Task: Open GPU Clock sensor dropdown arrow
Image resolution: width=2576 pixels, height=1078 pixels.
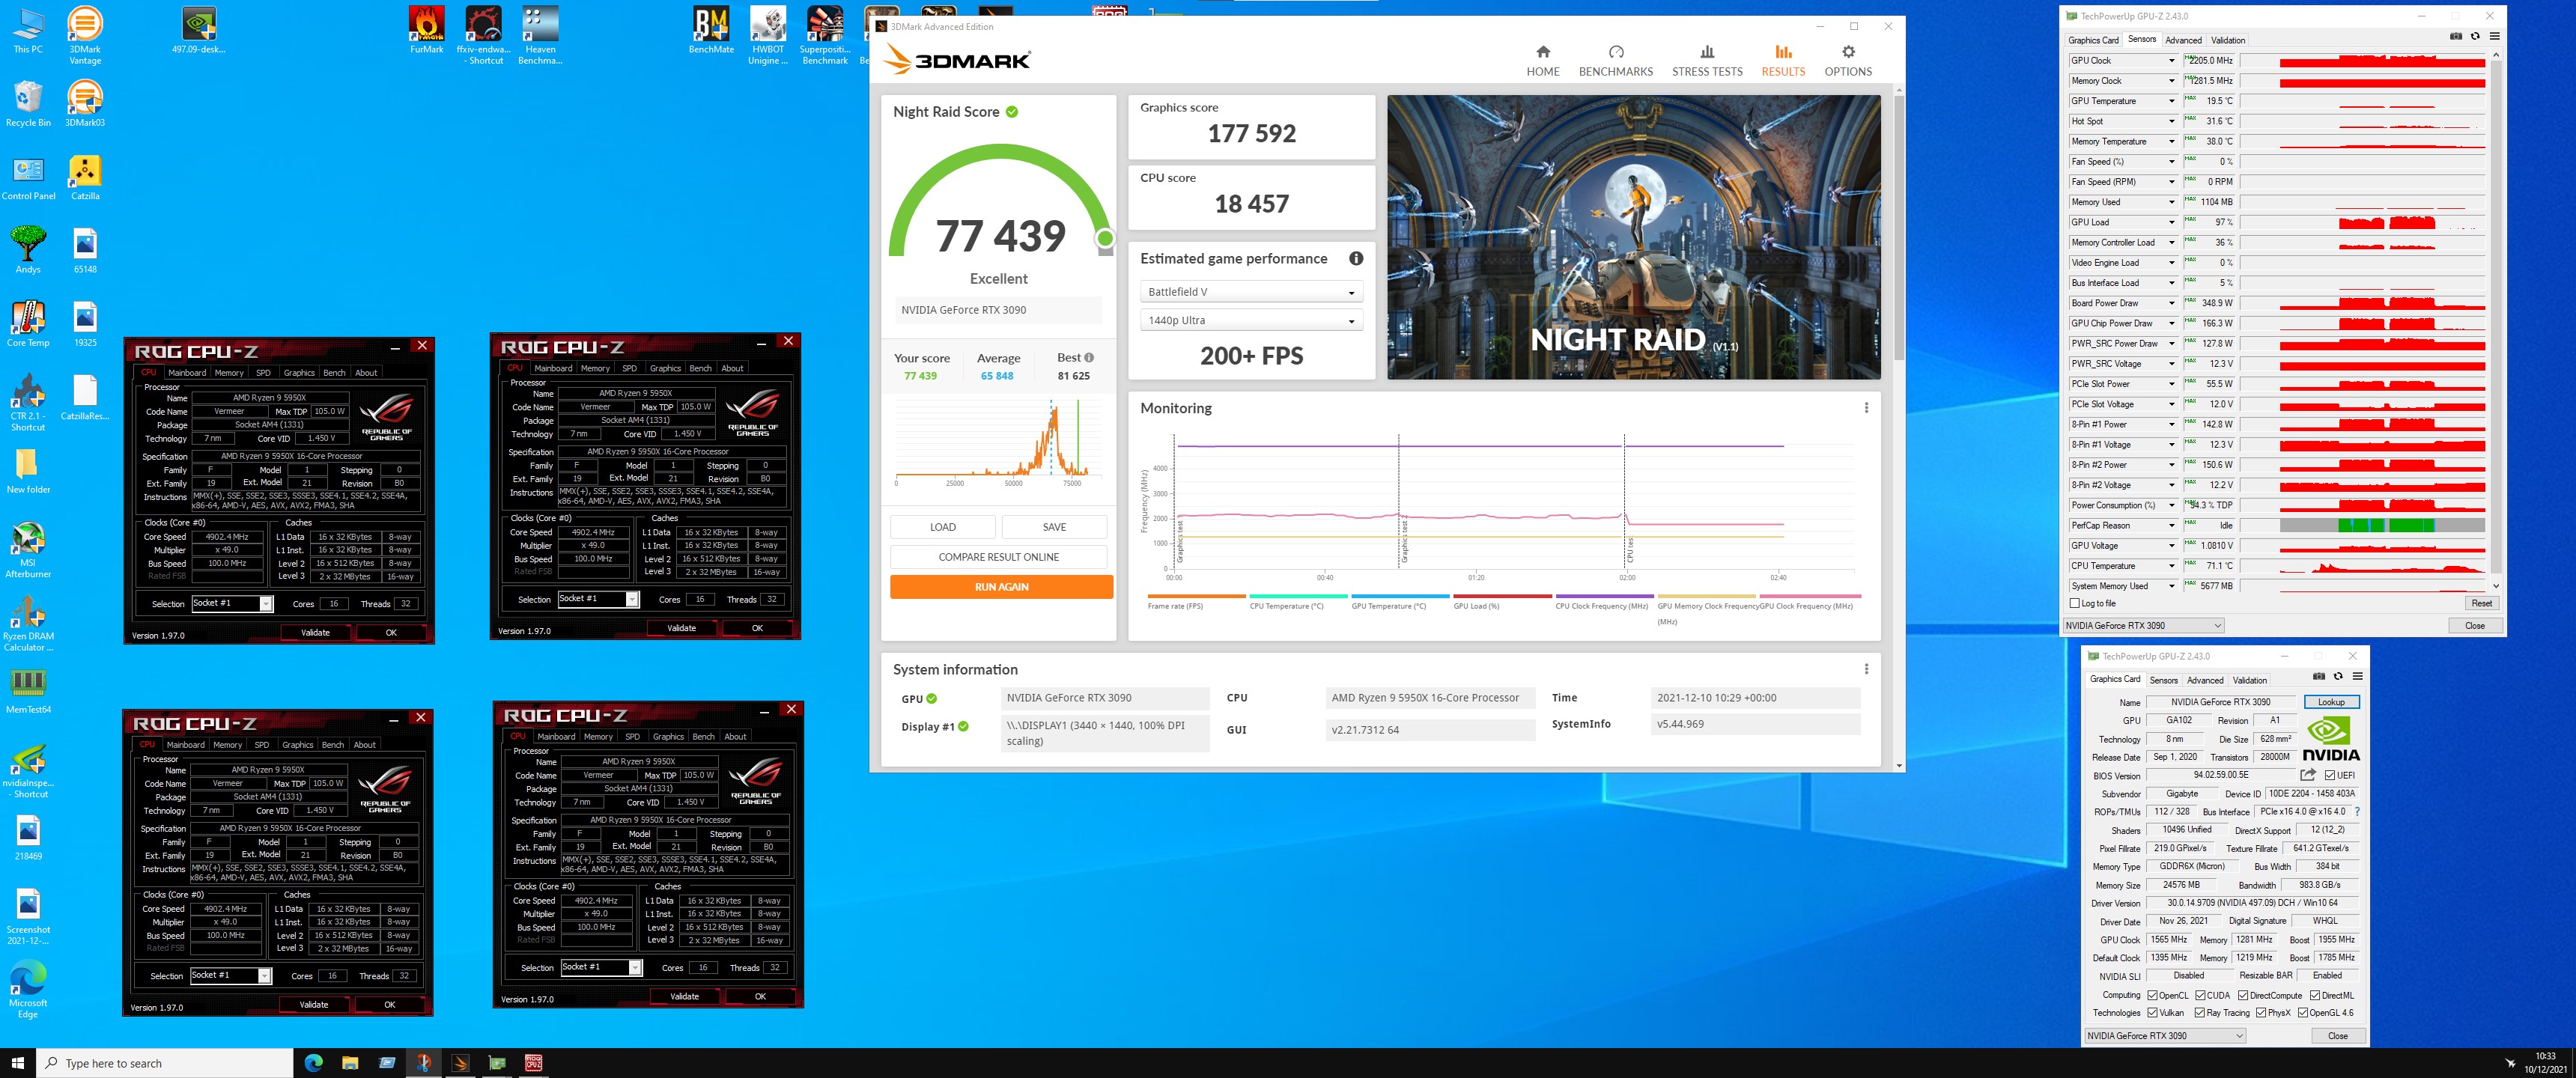Action: point(2171,61)
